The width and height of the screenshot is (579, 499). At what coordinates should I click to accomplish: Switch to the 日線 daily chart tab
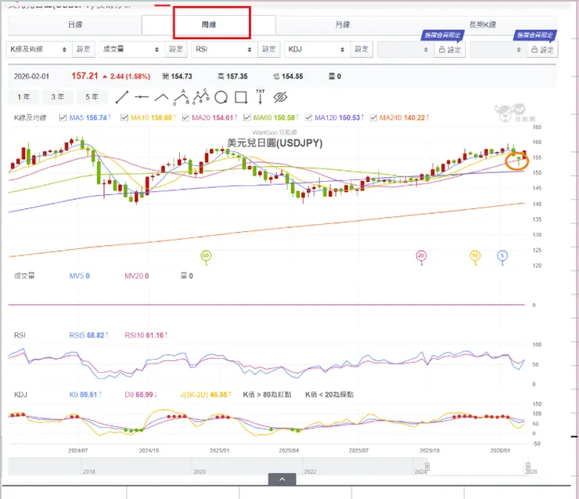[75, 25]
